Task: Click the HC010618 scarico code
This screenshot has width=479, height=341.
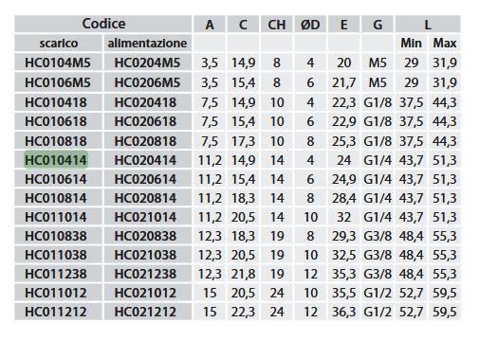Action: coord(56,121)
